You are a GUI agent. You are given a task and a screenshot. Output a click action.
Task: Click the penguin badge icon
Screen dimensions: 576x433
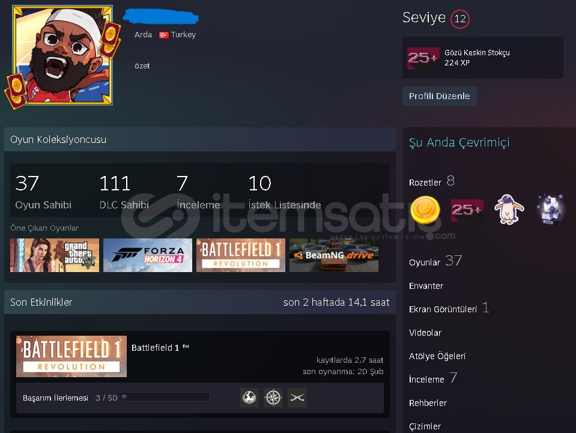tap(509, 210)
